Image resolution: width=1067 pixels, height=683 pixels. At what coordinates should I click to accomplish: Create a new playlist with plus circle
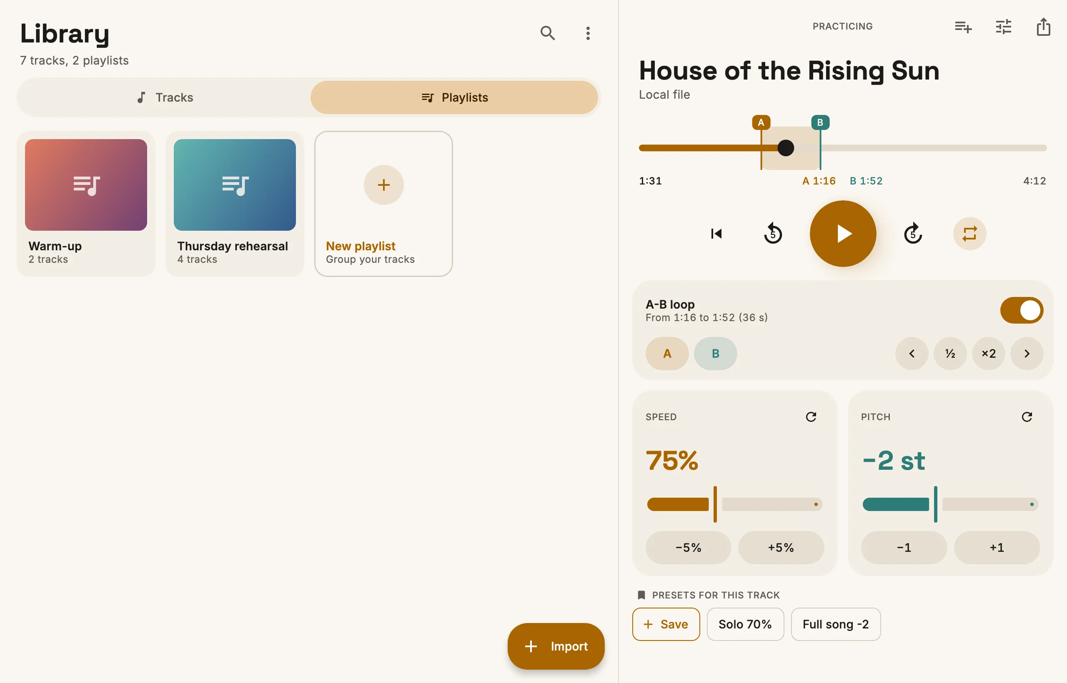coord(383,185)
